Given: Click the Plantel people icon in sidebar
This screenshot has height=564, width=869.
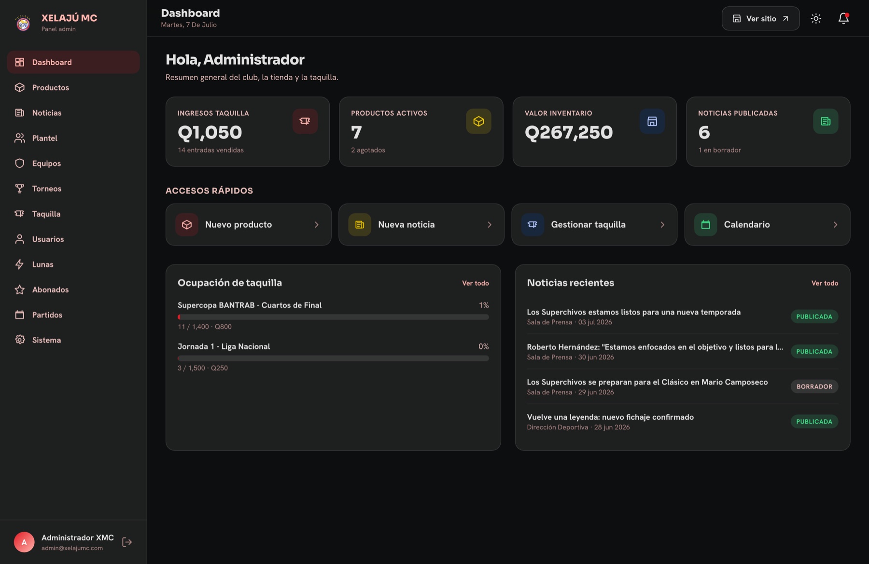Looking at the screenshot, I should [20, 138].
